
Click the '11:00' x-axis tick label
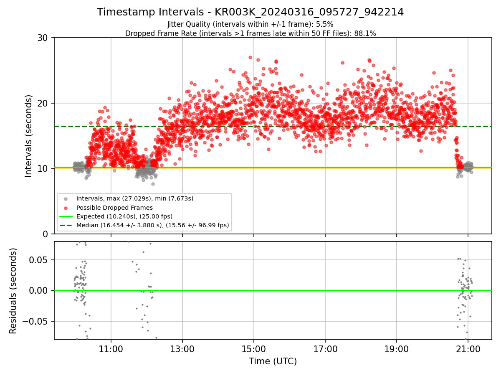[x=111, y=349]
